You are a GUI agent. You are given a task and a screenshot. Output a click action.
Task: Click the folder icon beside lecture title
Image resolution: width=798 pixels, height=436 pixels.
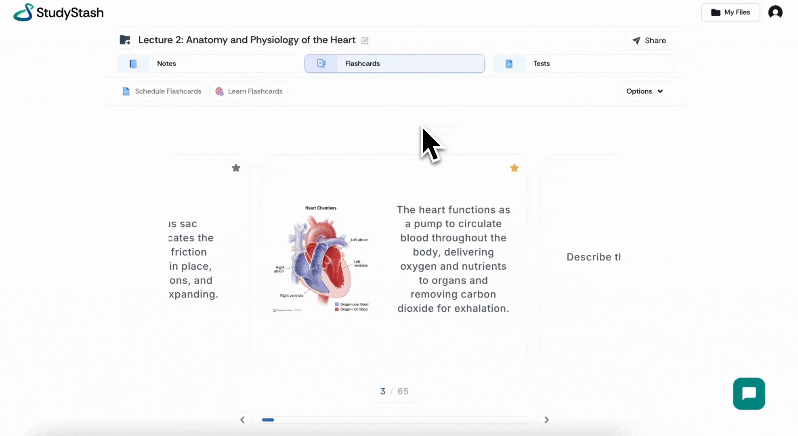tap(125, 40)
